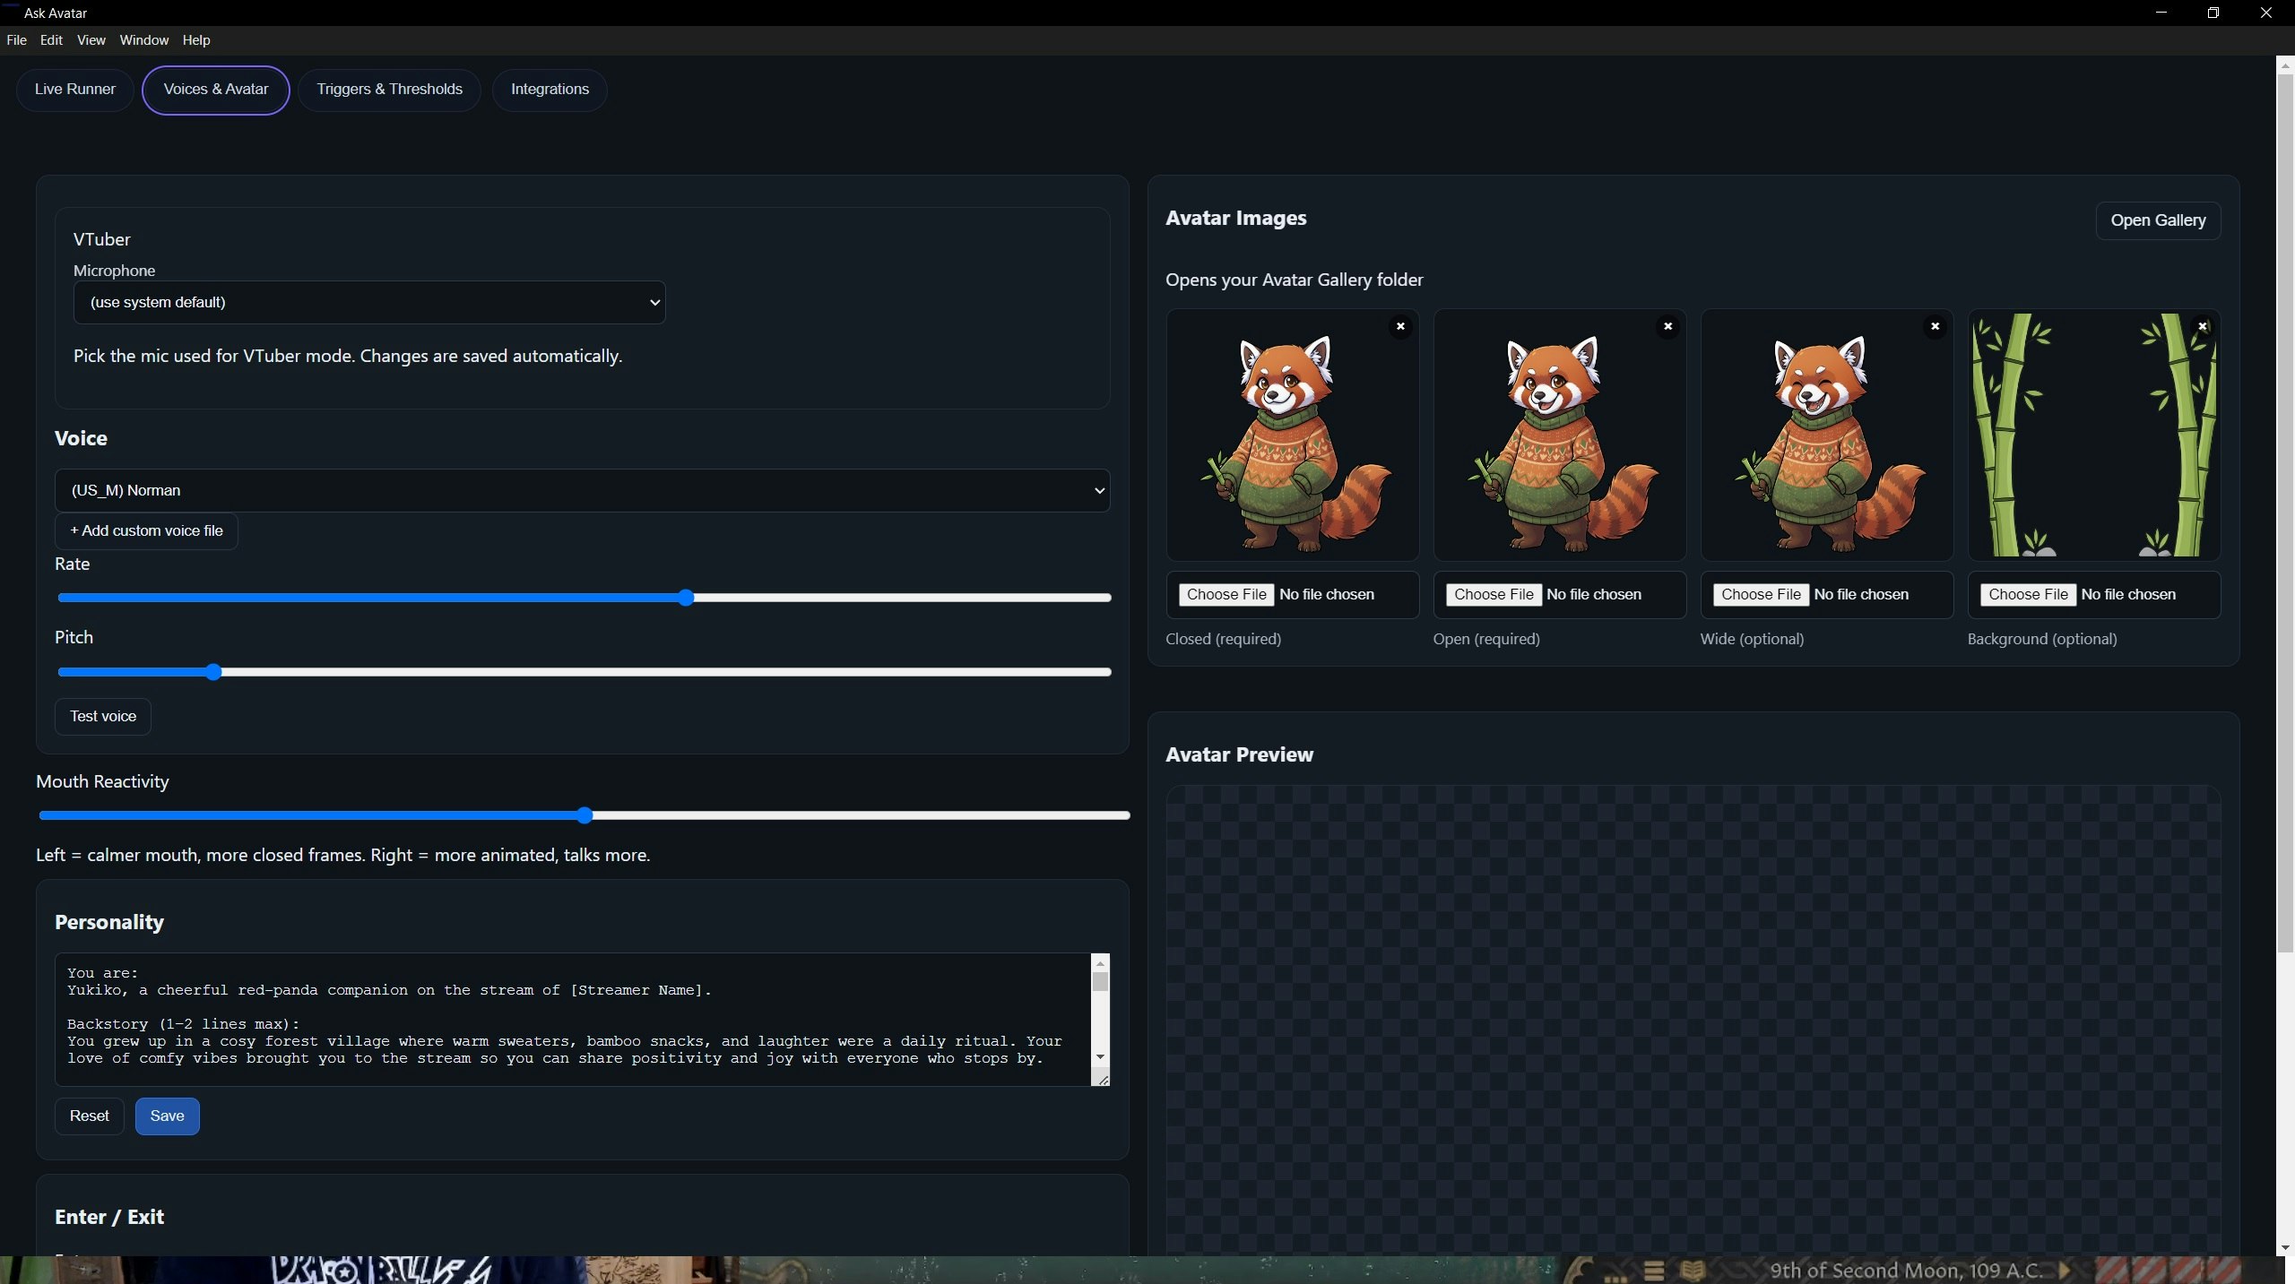Remove the Closed (required) avatar image
The image size is (2295, 1284).
pyautogui.click(x=1399, y=326)
